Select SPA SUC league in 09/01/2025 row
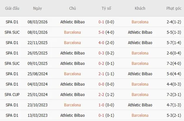Image resolution: width=184 pixels, height=121 pixels. 12,64
